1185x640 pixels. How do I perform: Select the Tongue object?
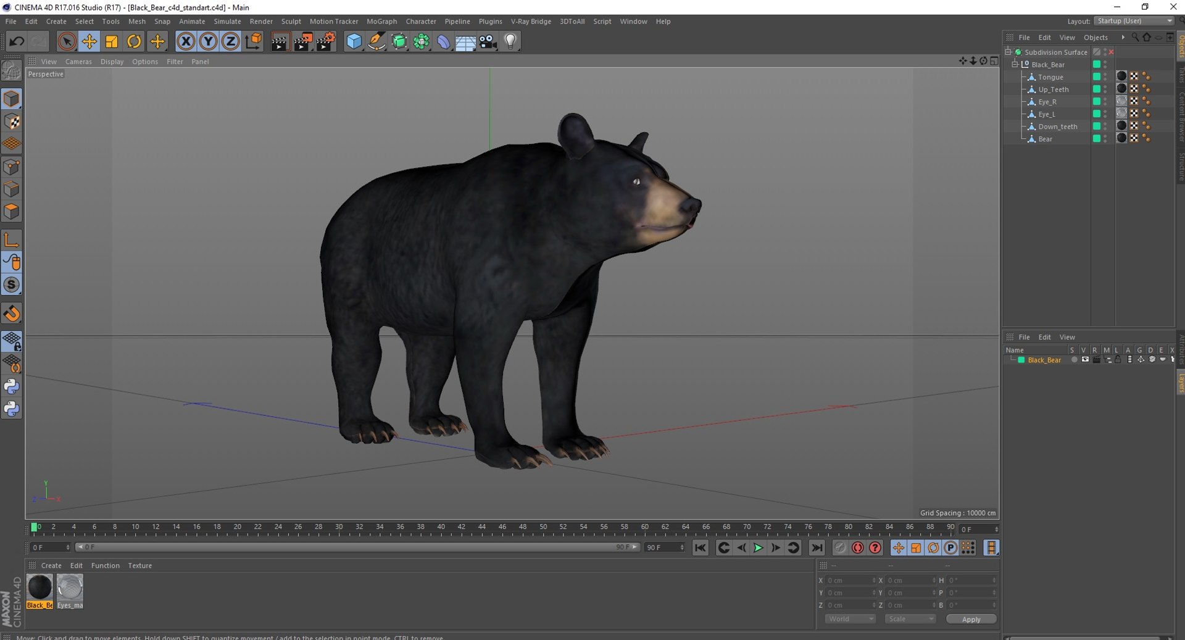1050,77
